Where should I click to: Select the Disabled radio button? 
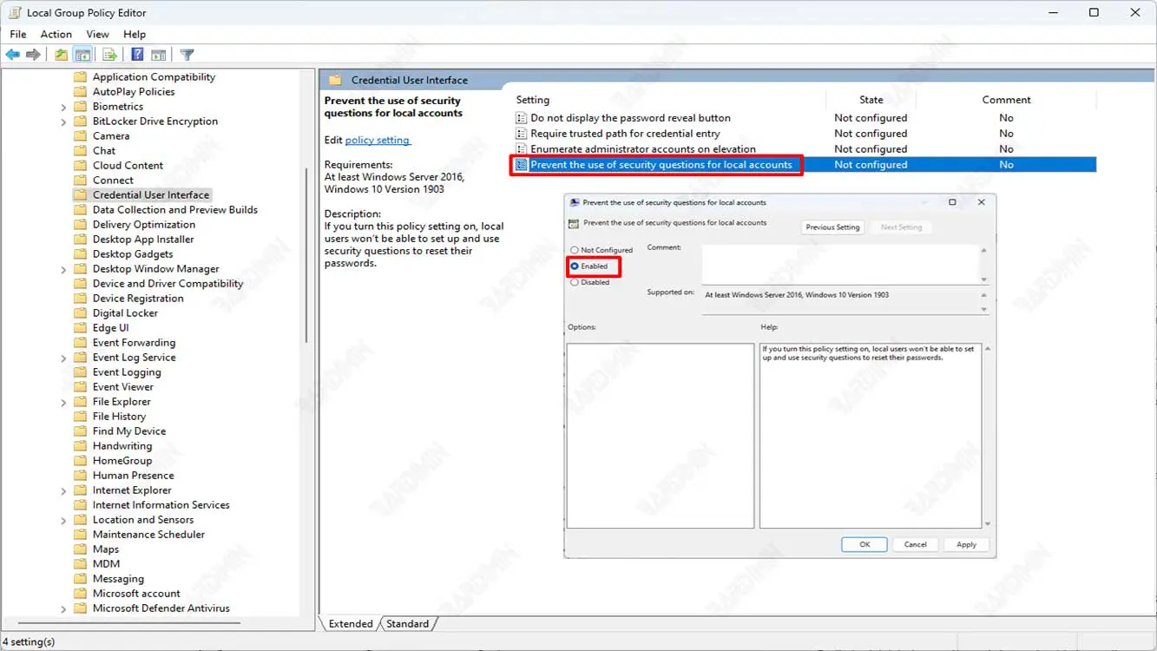coord(575,282)
